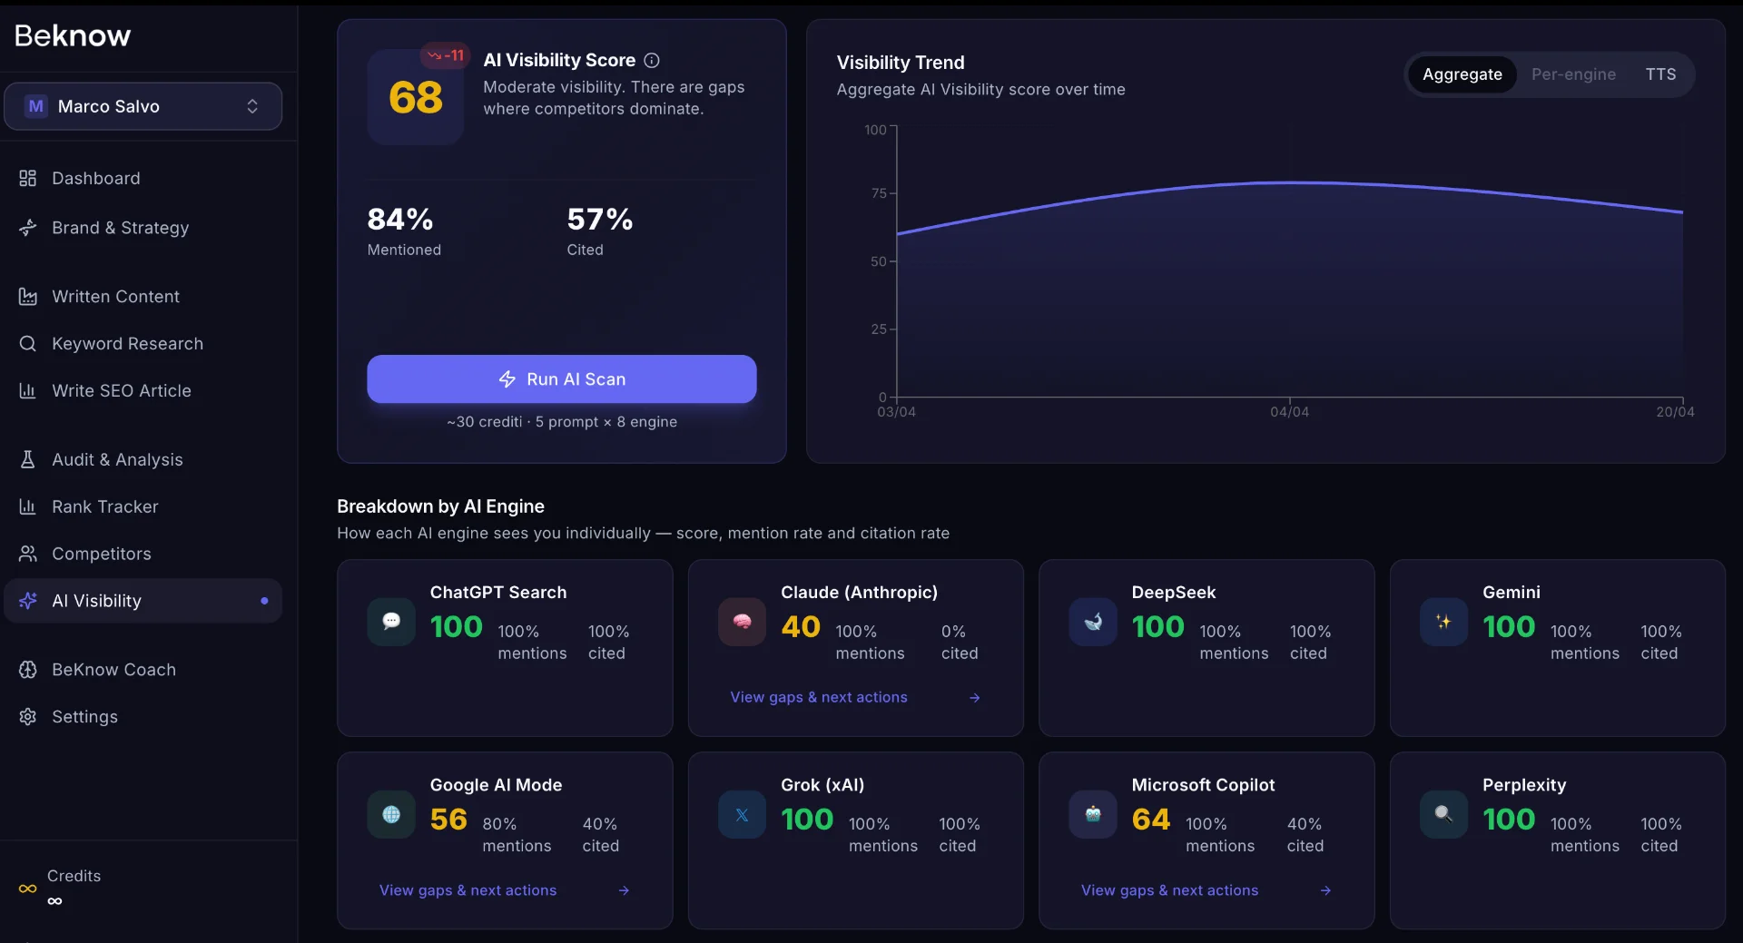The width and height of the screenshot is (1743, 943).
Task: Click the Microsoft Copilot robot icon
Action: 1093,814
